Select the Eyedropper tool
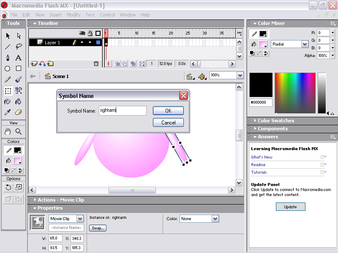338x253 pixels. point(8,113)
